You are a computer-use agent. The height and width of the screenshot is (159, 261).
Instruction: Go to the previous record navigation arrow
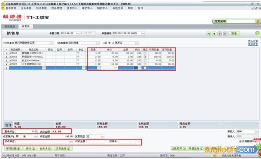(x=214, y=34)
